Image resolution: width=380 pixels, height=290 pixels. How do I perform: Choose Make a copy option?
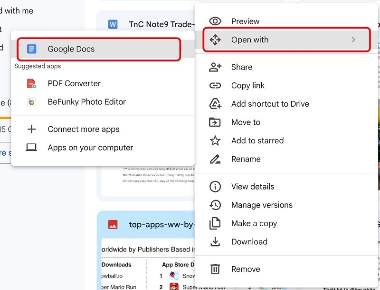click(254, 224)
